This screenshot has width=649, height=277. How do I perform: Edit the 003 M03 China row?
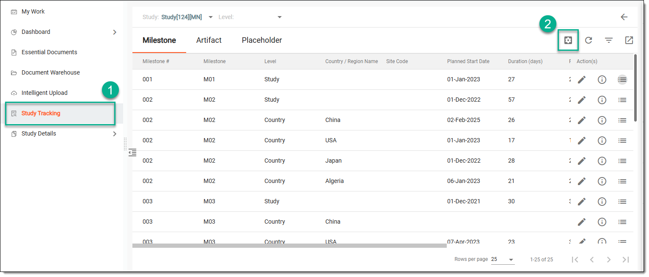tap(582, 222)
